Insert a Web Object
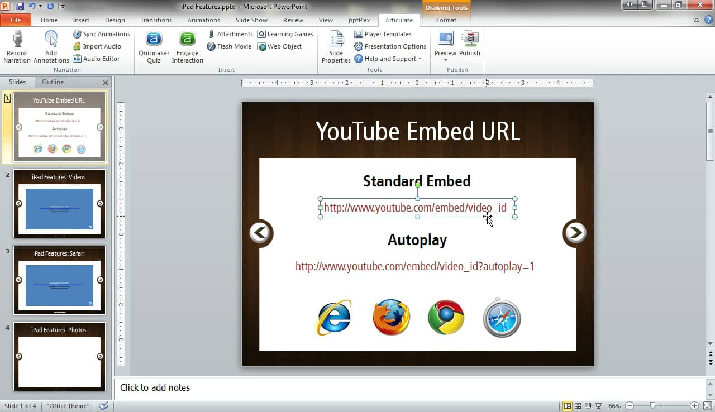The height and width of the screenshot is (412, 715). 279,46
